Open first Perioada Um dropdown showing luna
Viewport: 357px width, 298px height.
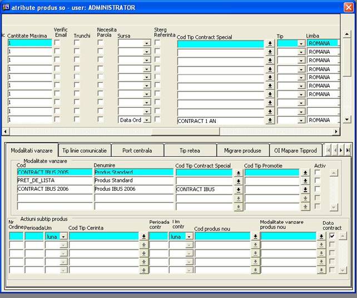pyautogui.click(x=63, y=236)
